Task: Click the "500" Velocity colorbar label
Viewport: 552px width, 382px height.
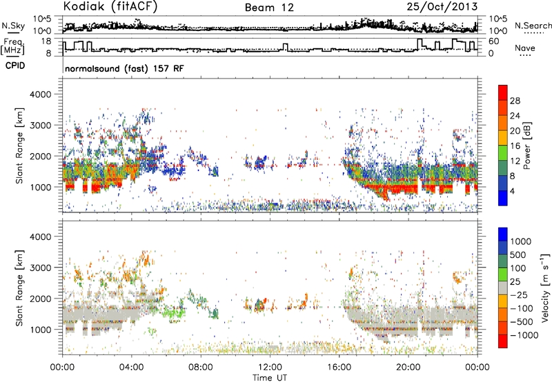Action: pyautogui.click(x=518, y=255)
